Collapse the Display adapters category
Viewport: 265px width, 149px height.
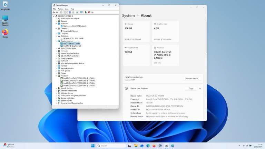pos(56,41)
